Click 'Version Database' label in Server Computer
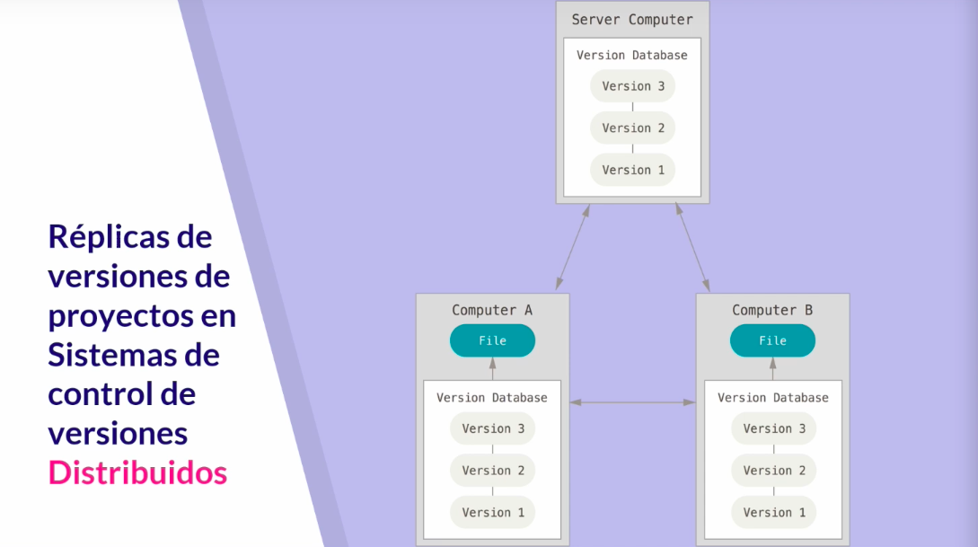978x547 pixels. 632,55
